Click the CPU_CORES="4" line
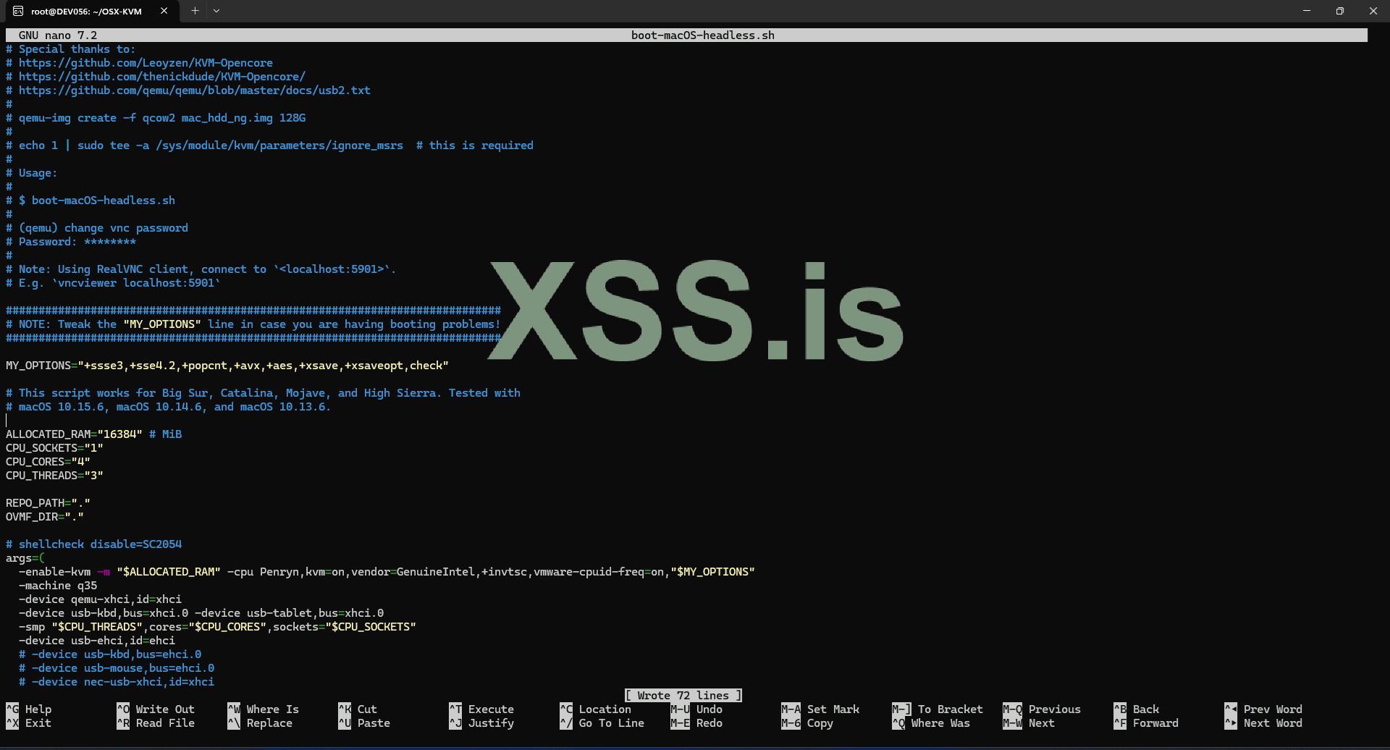1390x750 pixels. [48, 462]
